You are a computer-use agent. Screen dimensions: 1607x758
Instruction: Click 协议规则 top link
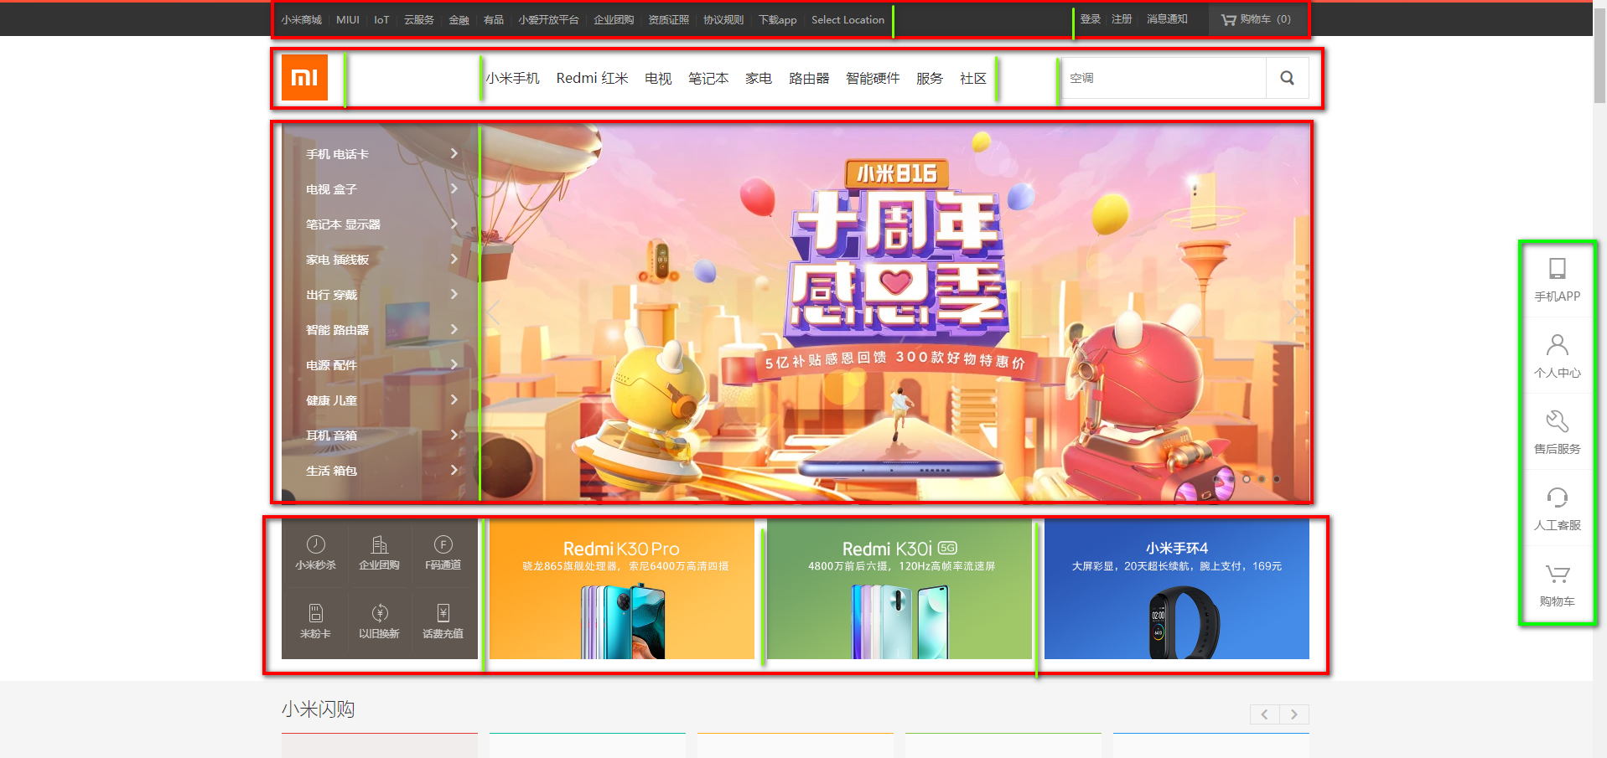pyautogui.click(x=723, y=19)
